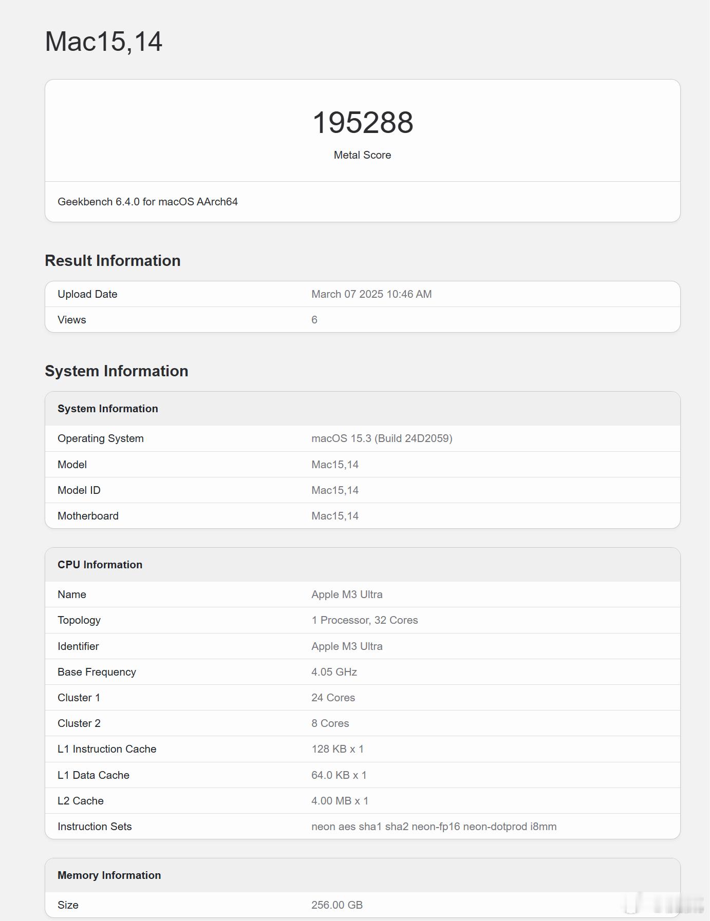The height and width of the screenshot is (921, 710).
Task: Select the 8 Cores value
Action: (330, 723)
